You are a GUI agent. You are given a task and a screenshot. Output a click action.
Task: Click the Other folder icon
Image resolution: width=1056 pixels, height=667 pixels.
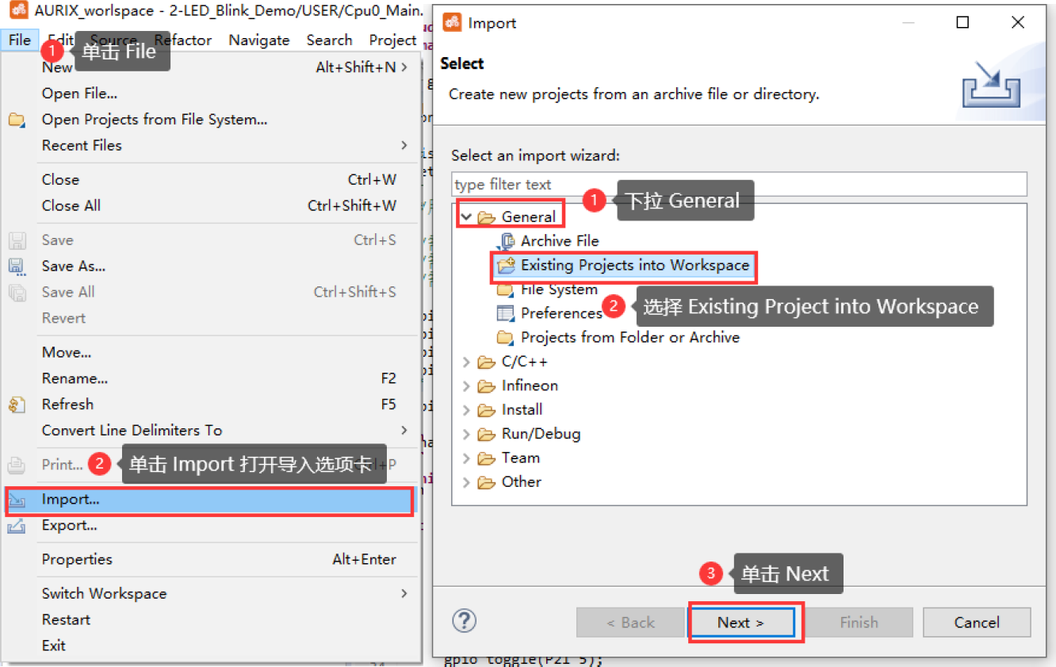tap(487, 482)
